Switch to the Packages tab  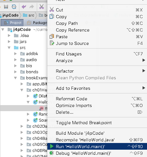[36, 23]
